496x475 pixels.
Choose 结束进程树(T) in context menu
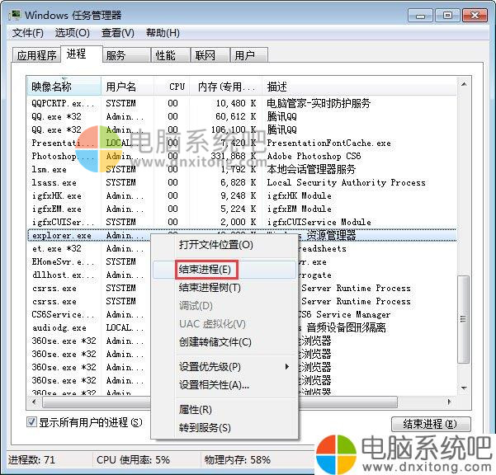[224, 288]
